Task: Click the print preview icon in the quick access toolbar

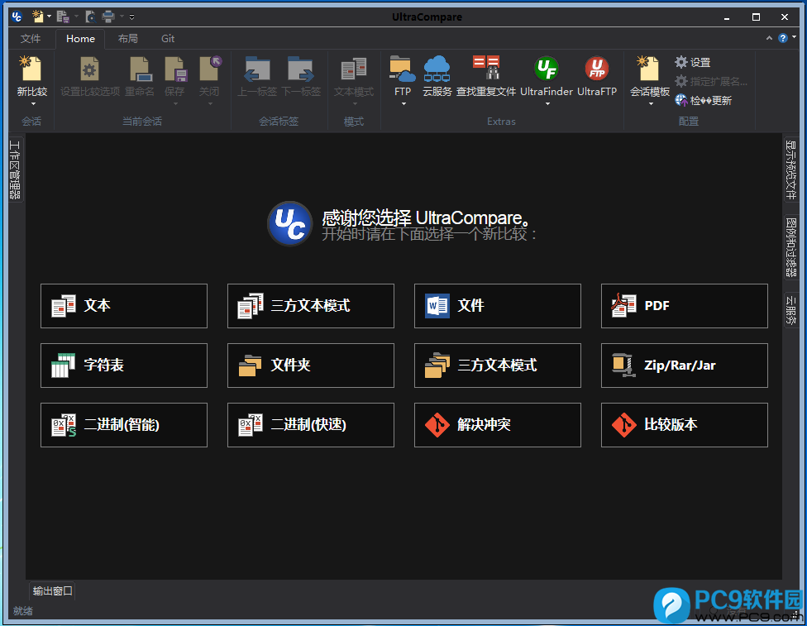Action: [91, 17]
